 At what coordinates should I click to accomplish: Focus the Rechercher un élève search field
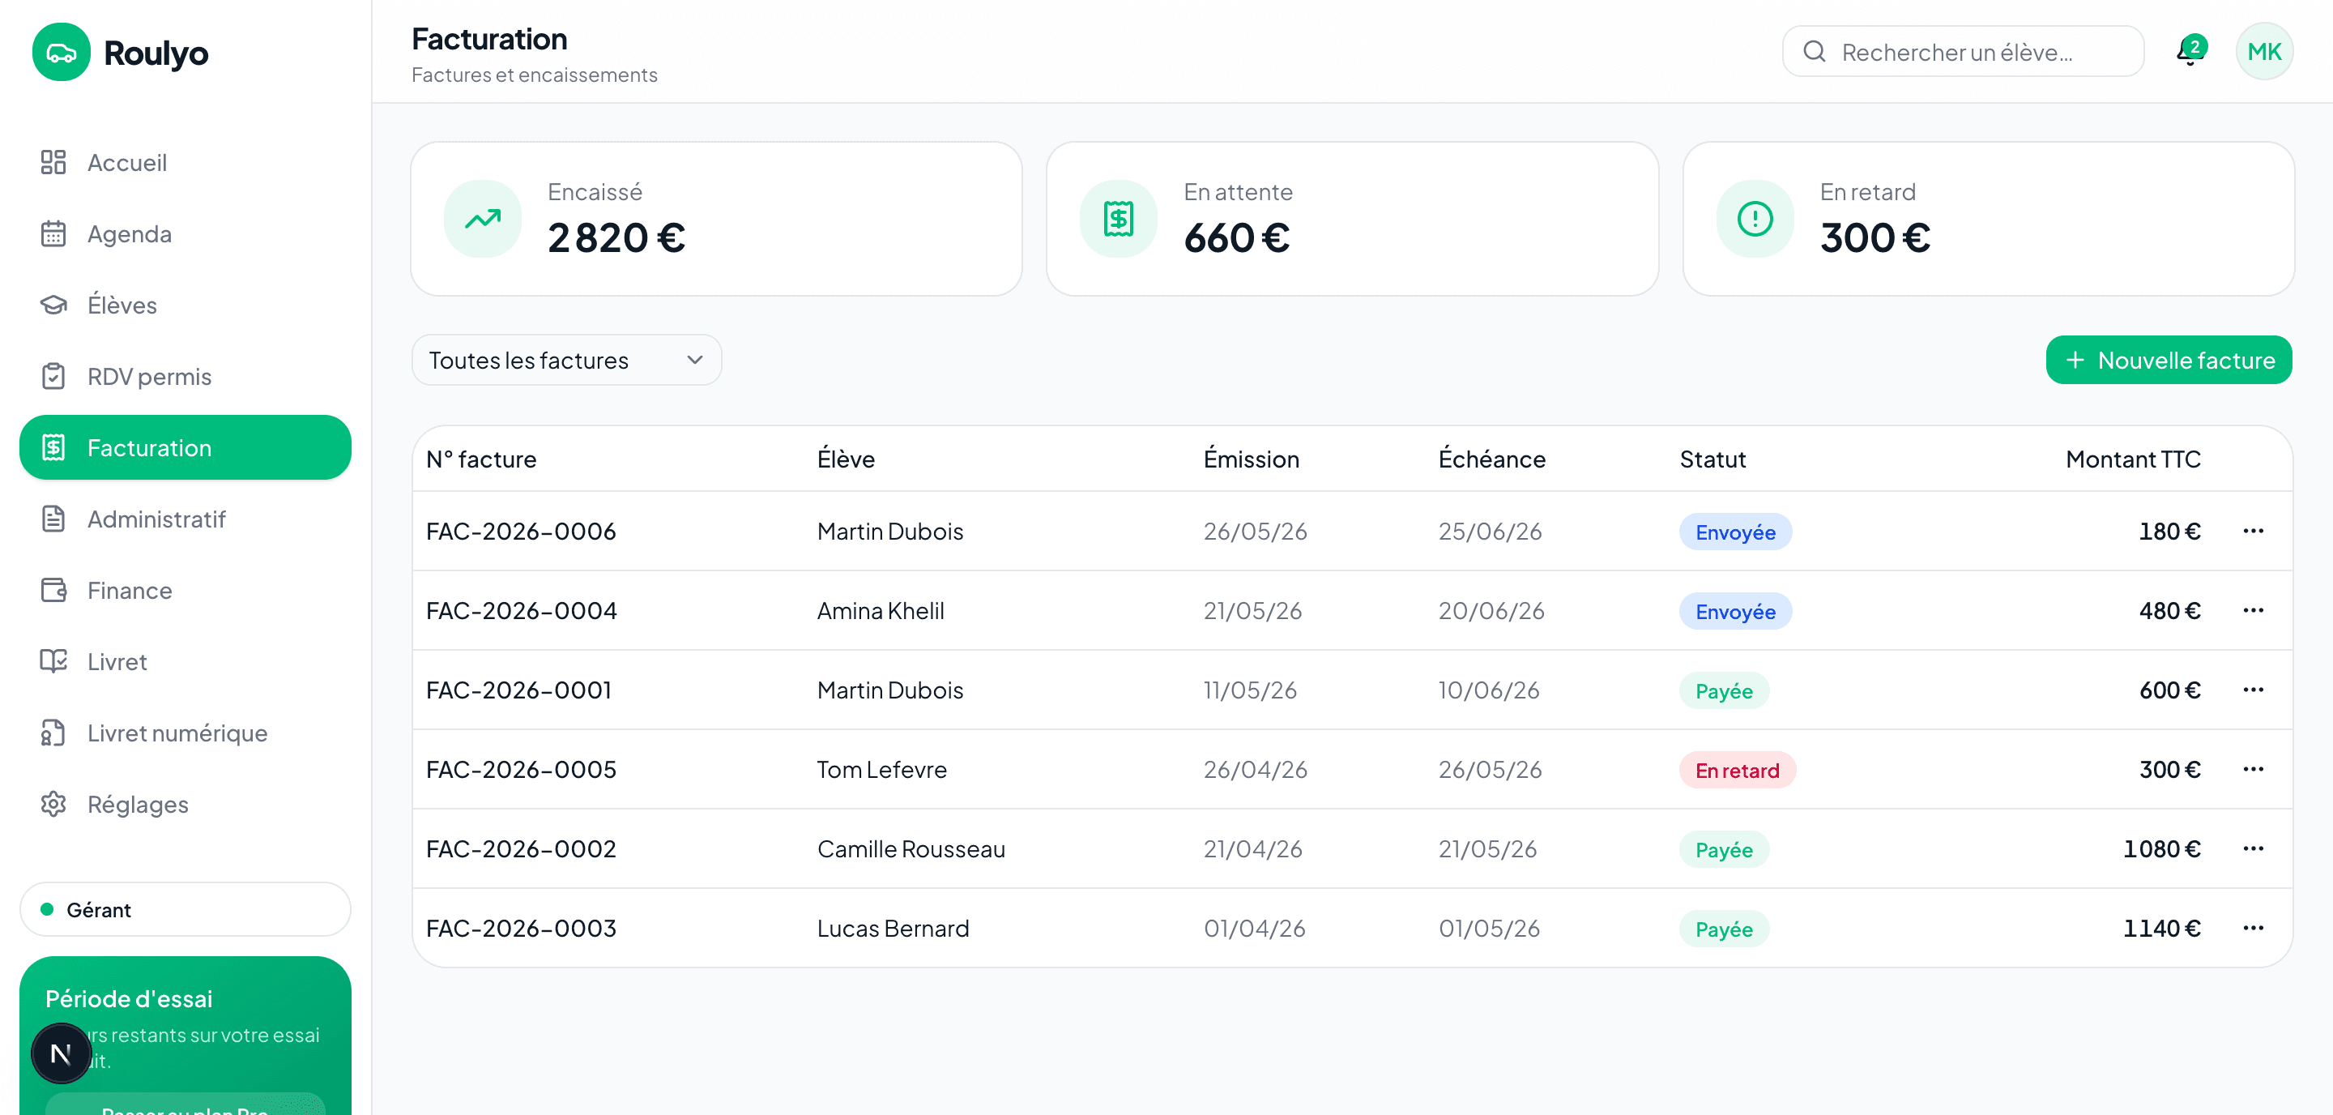(1963, 52)
